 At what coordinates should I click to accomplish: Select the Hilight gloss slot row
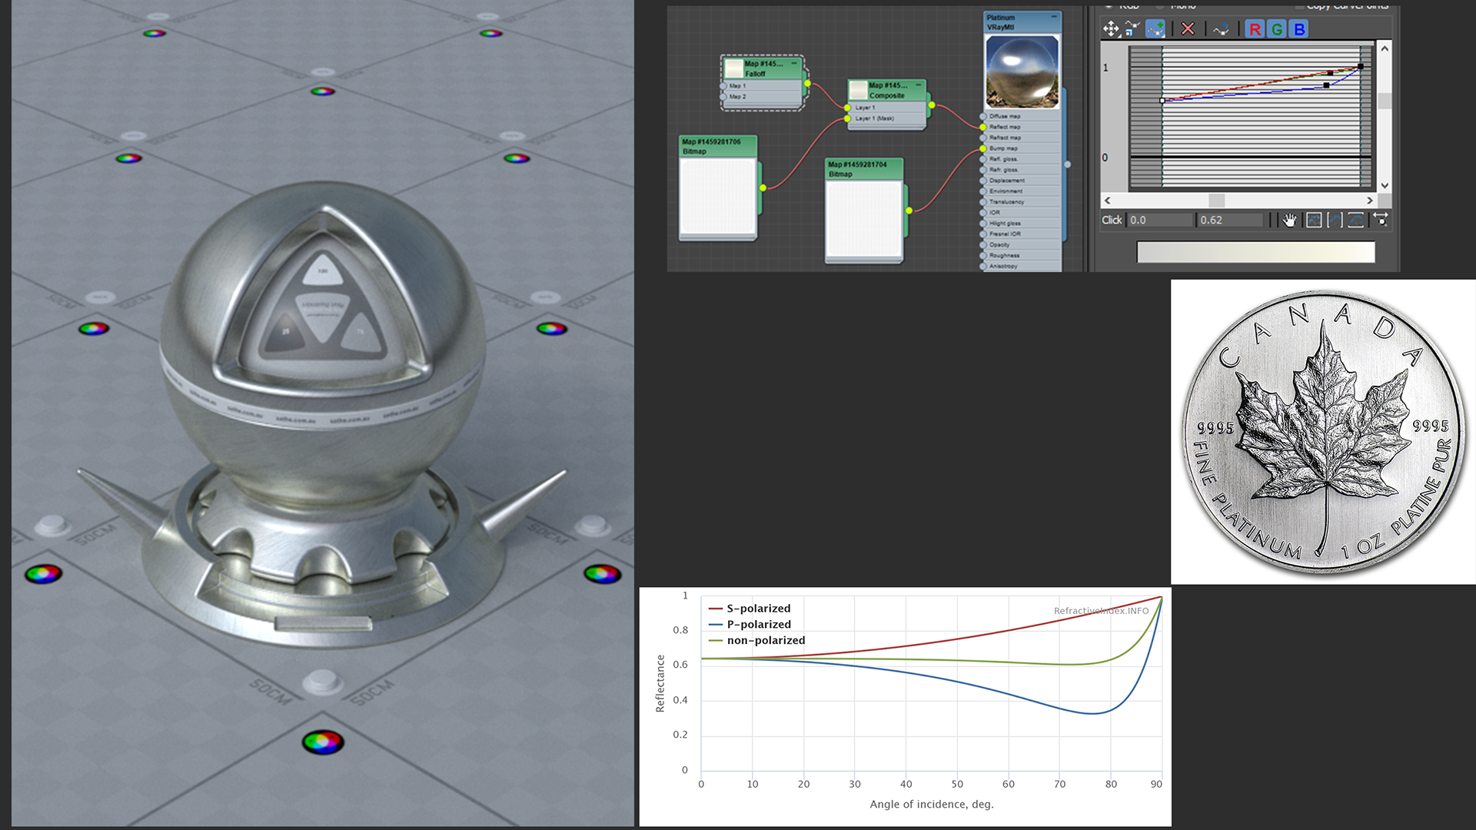tap(1021, 224)
